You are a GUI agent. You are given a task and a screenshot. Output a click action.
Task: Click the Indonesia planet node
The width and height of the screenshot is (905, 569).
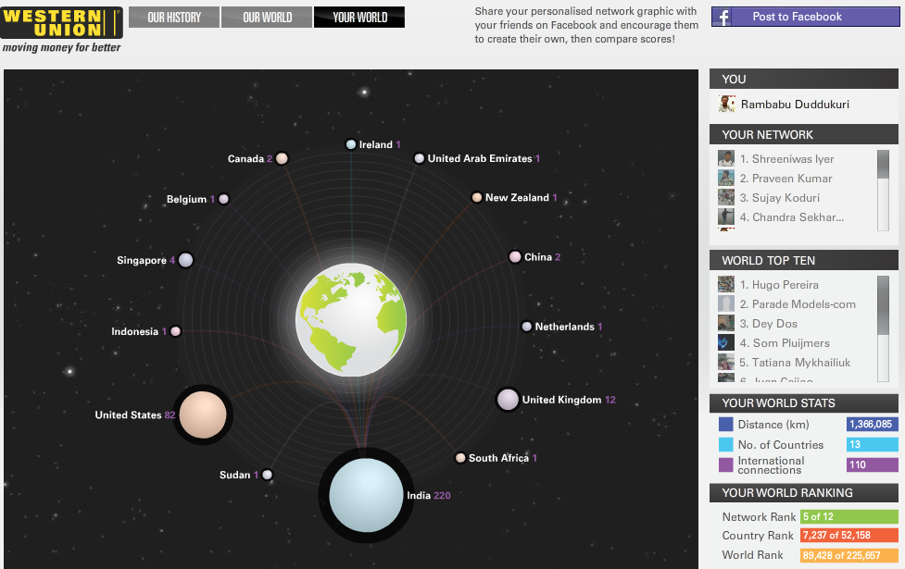[175, 331]
